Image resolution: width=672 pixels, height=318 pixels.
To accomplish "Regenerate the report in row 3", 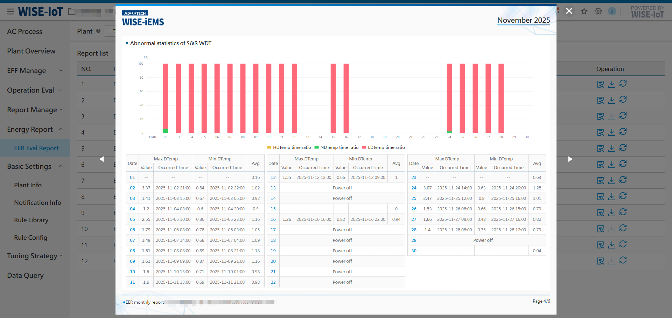I will 623,116.
